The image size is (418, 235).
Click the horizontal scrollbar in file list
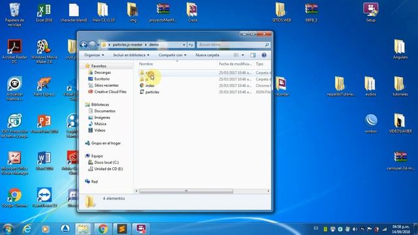tap(186, 191)
